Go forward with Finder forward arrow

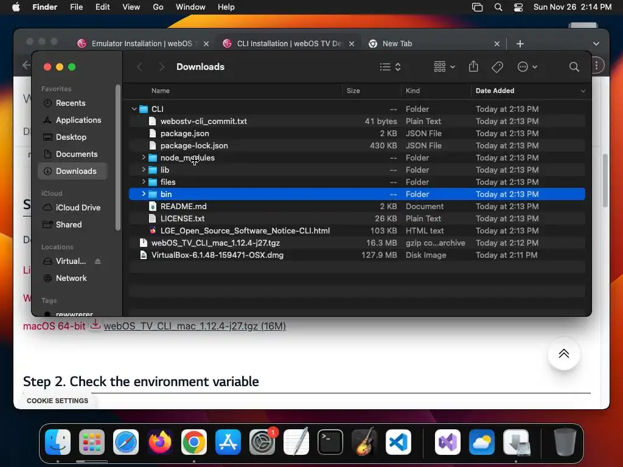click(161, 67)
